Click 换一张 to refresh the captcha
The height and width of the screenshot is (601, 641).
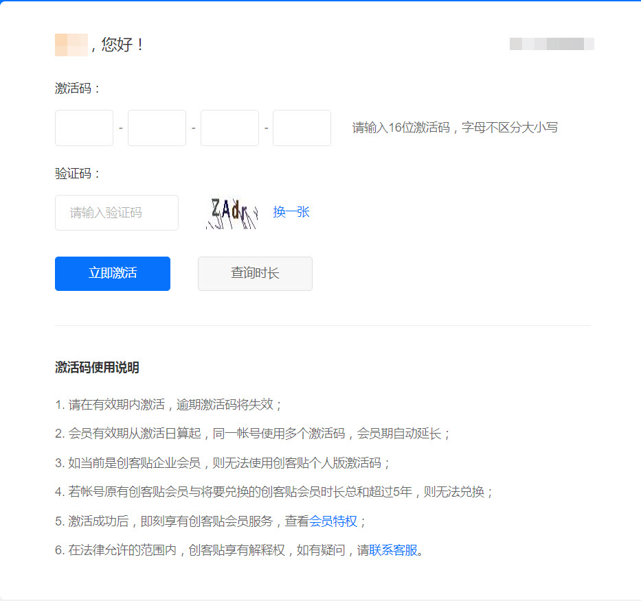pyautogui.click(x=291, y=212)
